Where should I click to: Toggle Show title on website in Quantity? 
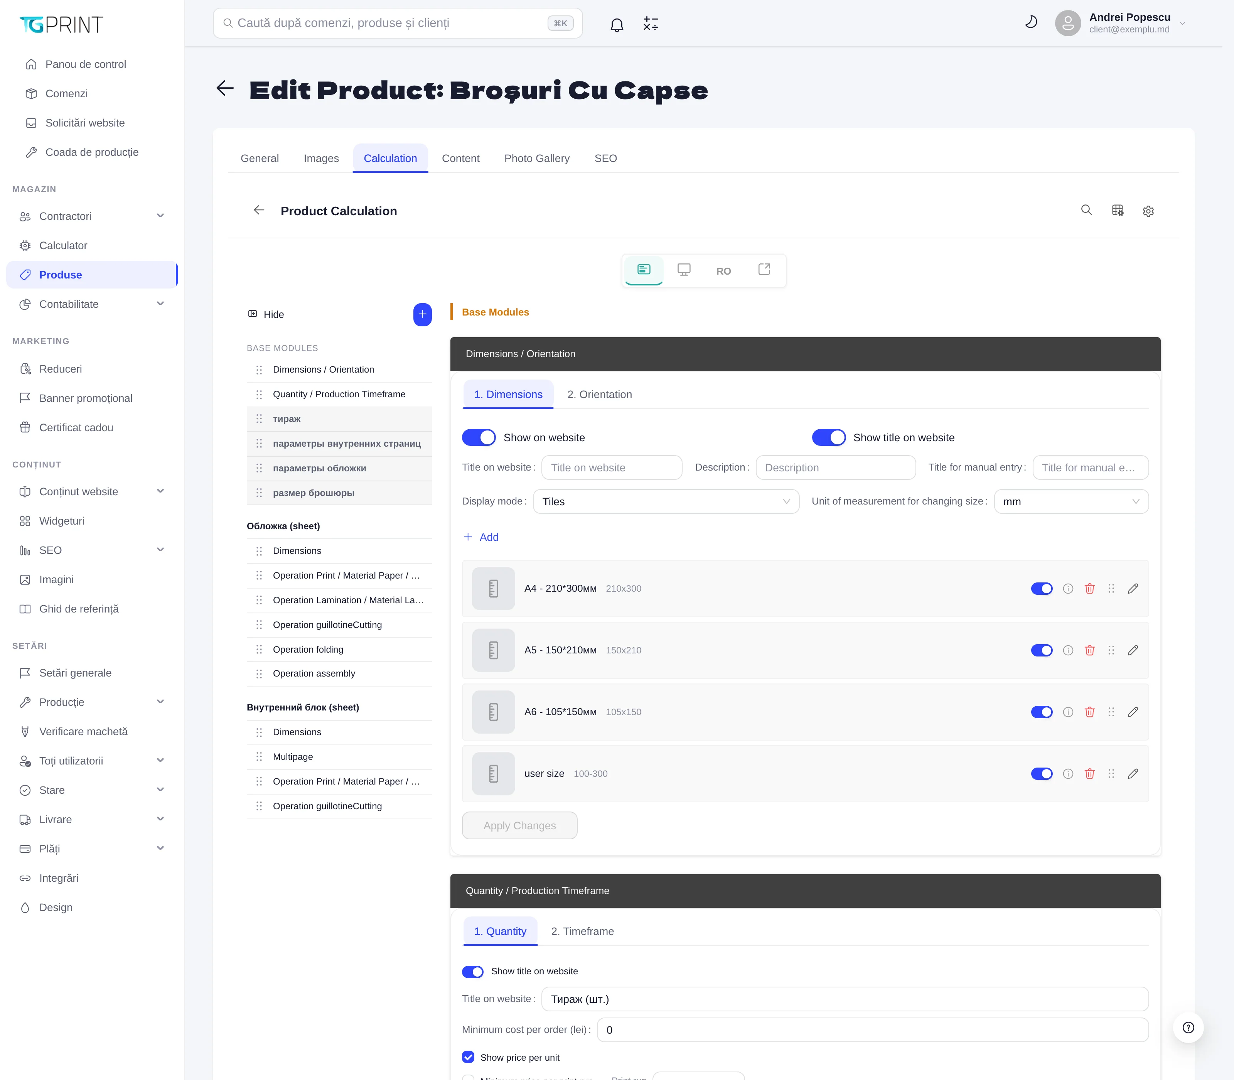[473, 972]
